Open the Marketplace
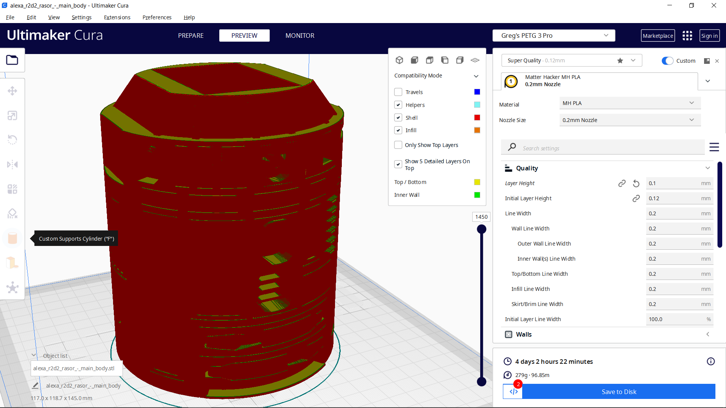 point(658,35)
